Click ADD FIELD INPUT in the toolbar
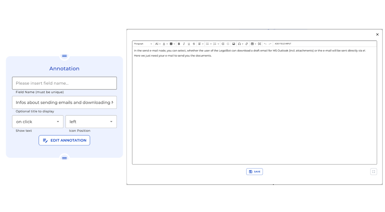The width and height of the screenshot is (385, 212). 283,44
